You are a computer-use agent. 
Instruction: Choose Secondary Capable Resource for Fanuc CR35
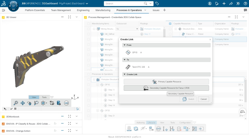[x=166, y=88]
